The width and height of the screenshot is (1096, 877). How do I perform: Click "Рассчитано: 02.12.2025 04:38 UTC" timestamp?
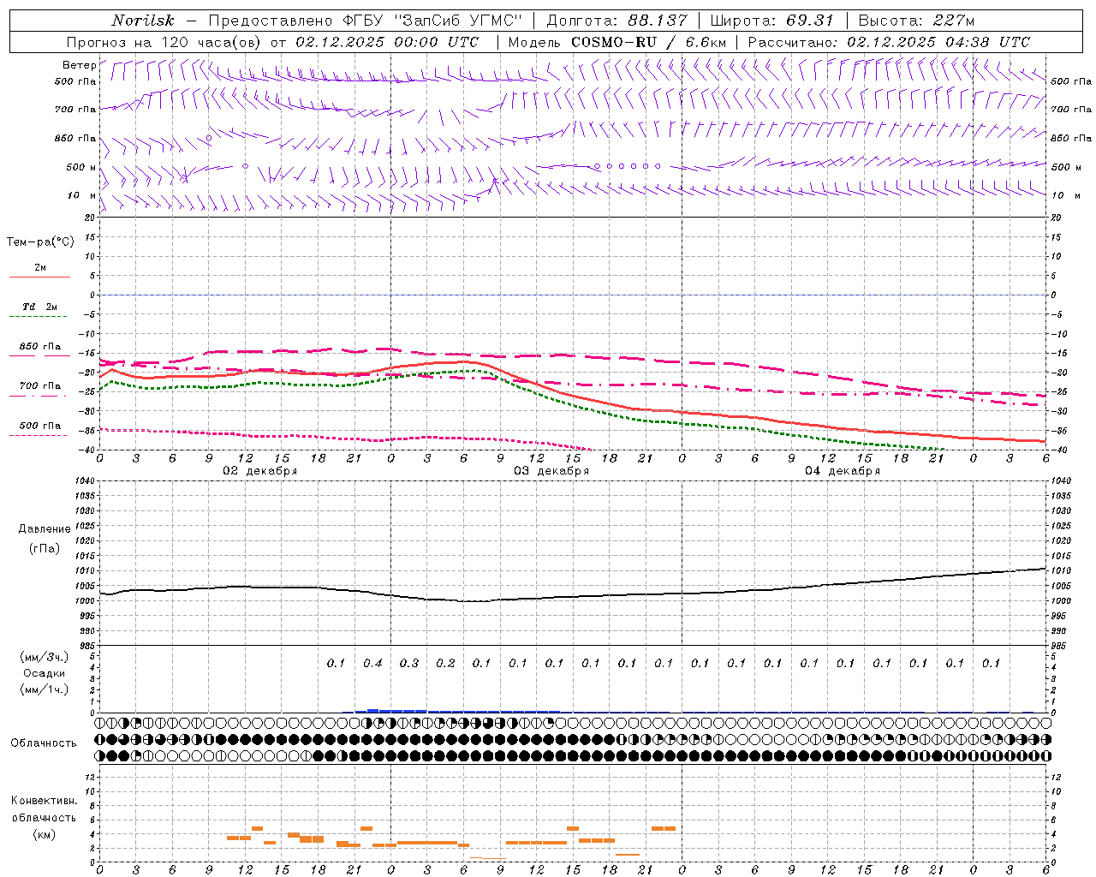pos(889,42)
